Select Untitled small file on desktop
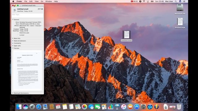 point(127,36)
